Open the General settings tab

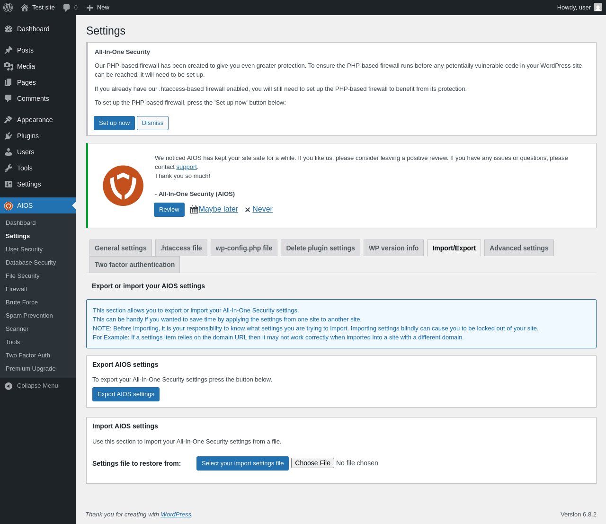(121, 248)
